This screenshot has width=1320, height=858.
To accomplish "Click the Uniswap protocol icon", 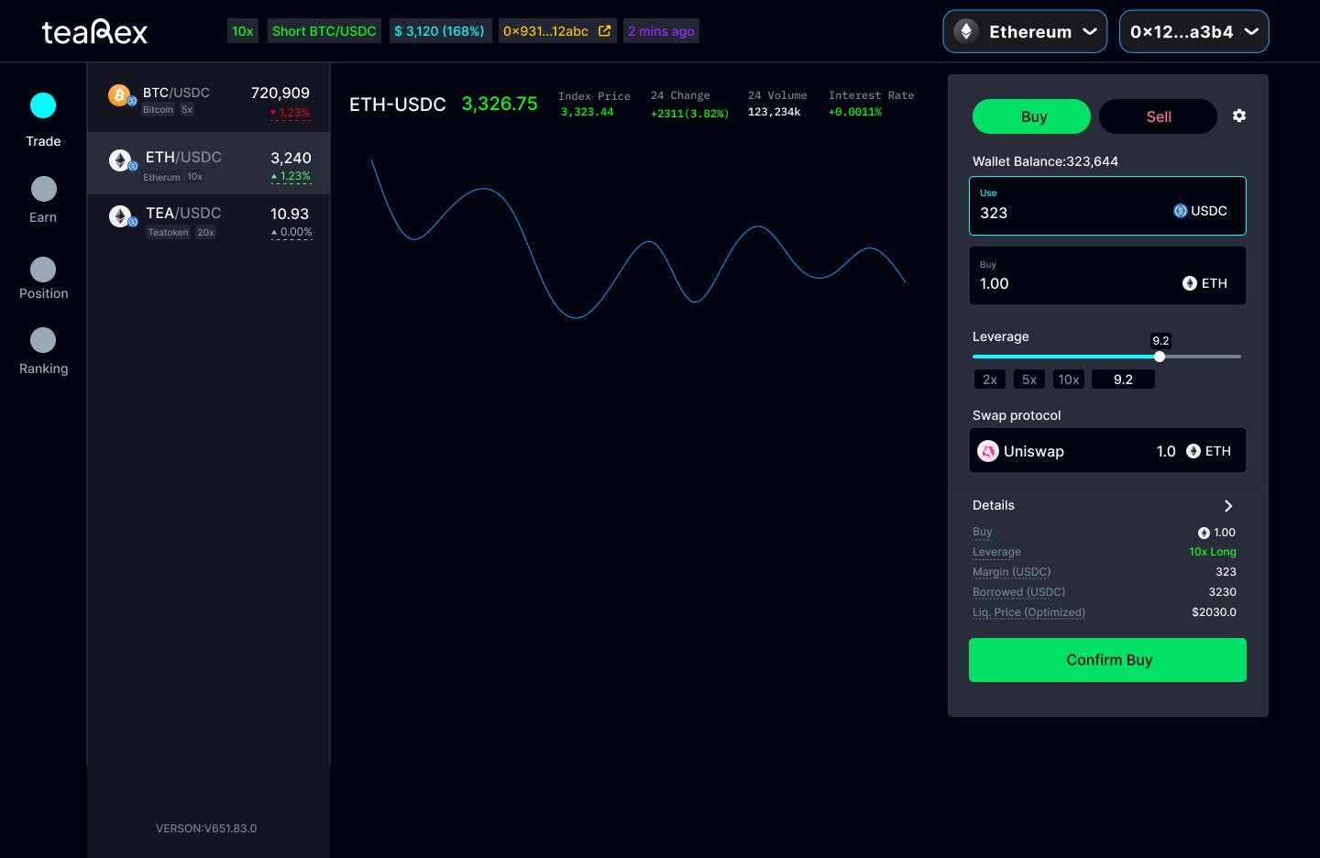I will coord(988,451).
